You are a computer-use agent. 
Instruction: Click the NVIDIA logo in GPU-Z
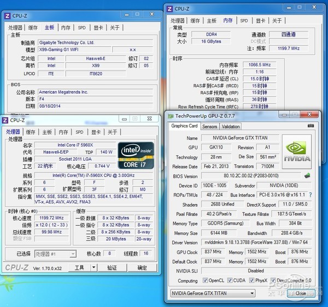[x=297, y=151]
